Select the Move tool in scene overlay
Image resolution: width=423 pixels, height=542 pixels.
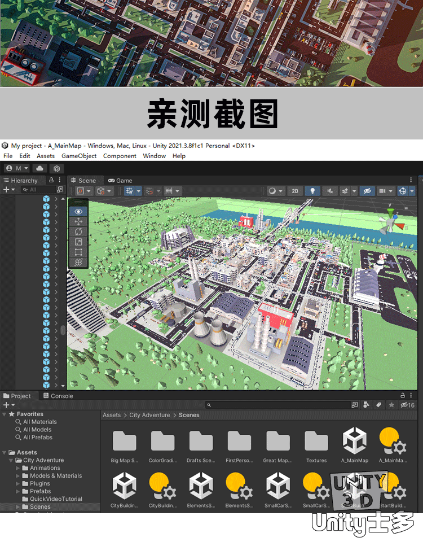pos(78,221)
